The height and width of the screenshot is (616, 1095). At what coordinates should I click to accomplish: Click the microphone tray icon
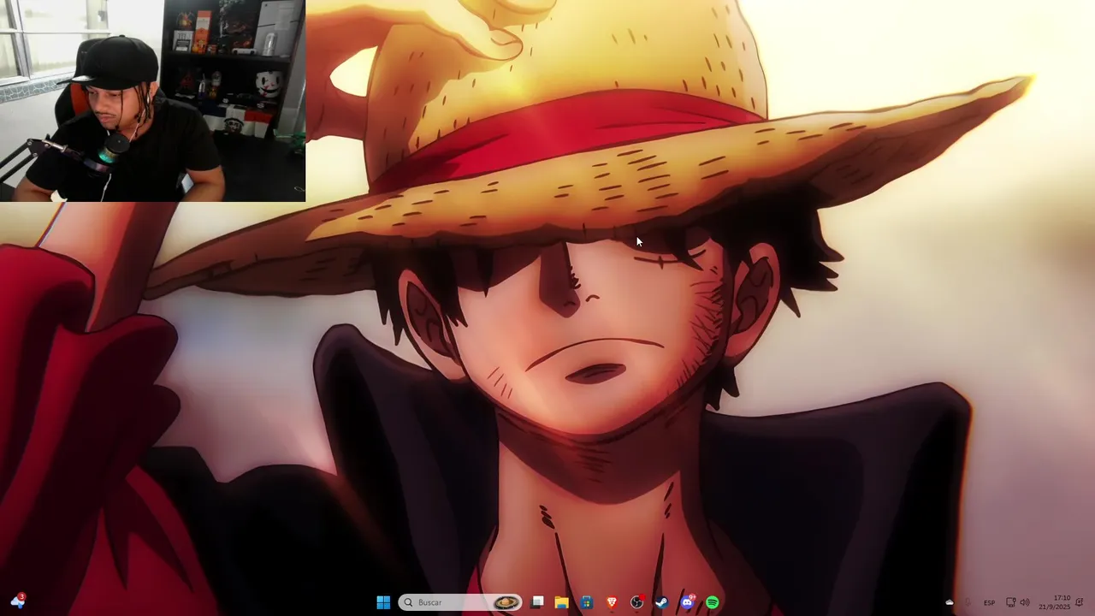(968, 602)
